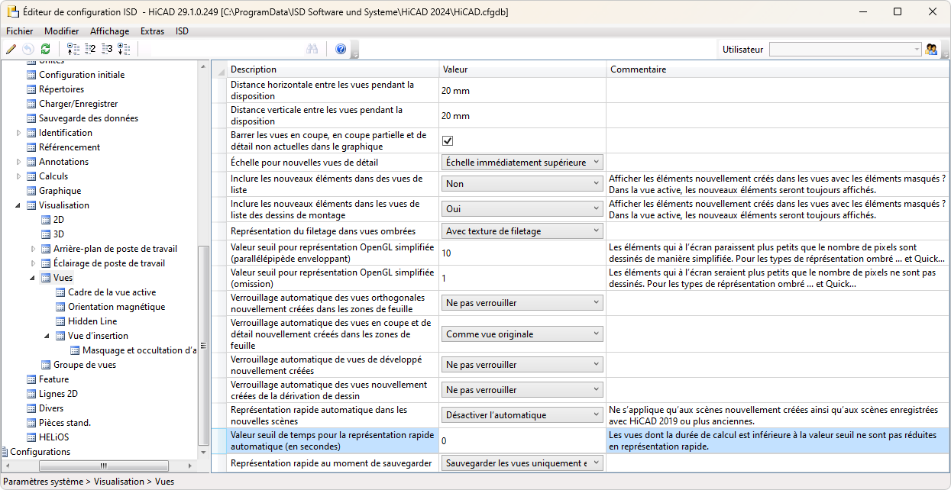Open the ISD menu
Viewport: 951px width, 490px height.
tap(182, 31)
